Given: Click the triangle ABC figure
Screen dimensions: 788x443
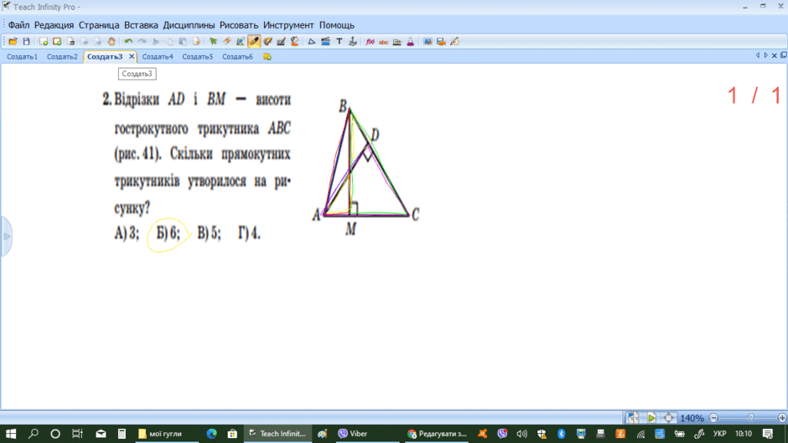Looking at the screenshot, I should pyautogui.click(x=365, y=166).
